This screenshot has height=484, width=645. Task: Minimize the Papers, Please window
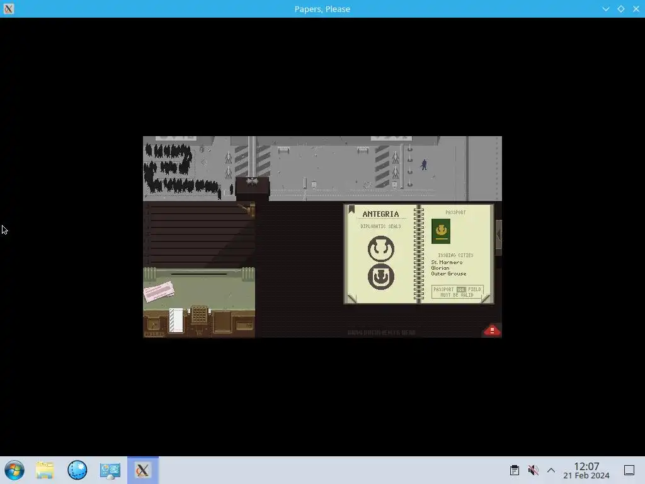pos(605,9)
